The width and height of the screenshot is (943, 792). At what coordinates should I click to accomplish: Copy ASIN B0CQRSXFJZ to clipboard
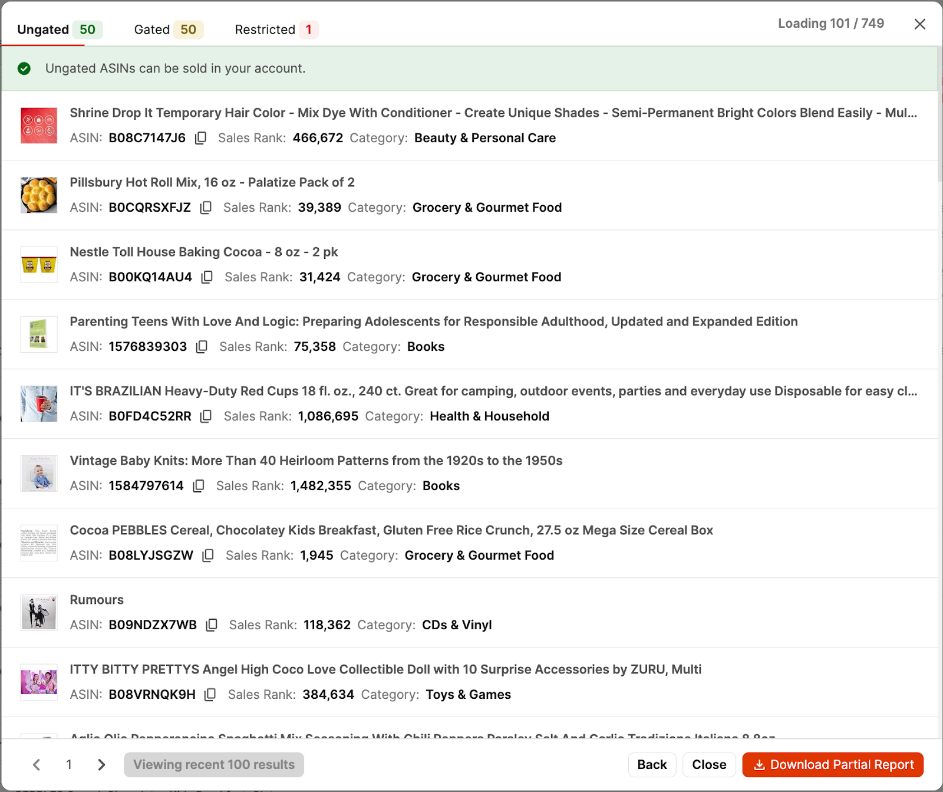click(x=206, y=208)
